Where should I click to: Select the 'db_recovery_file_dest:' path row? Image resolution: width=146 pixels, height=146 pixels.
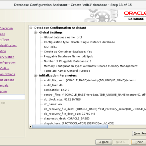point(95,109)
